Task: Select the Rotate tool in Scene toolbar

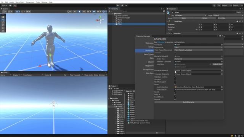Action: [3, 22]
